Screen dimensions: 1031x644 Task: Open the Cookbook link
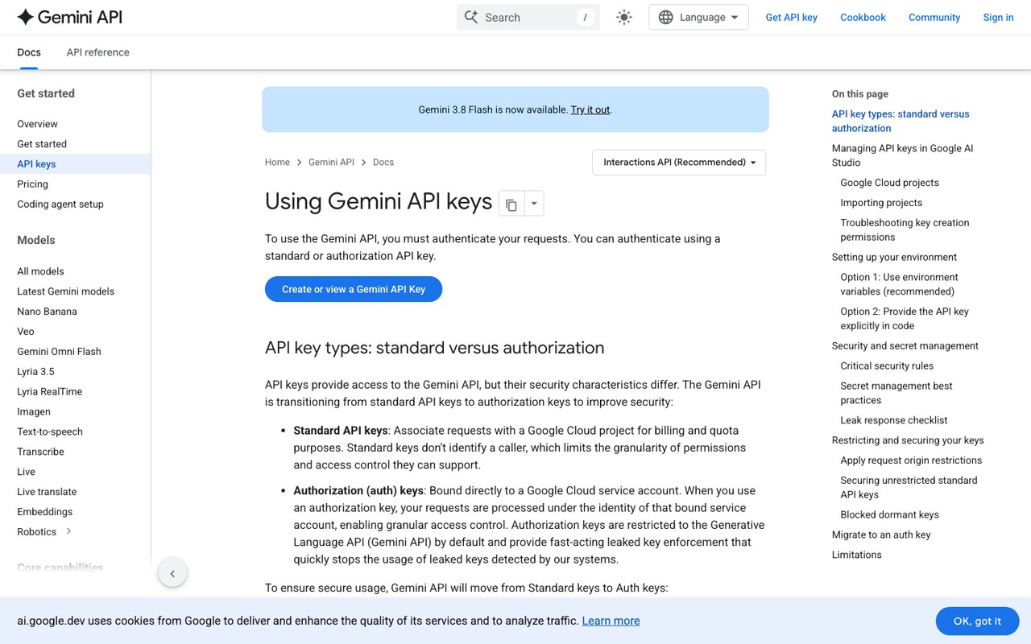pos(863,17)
